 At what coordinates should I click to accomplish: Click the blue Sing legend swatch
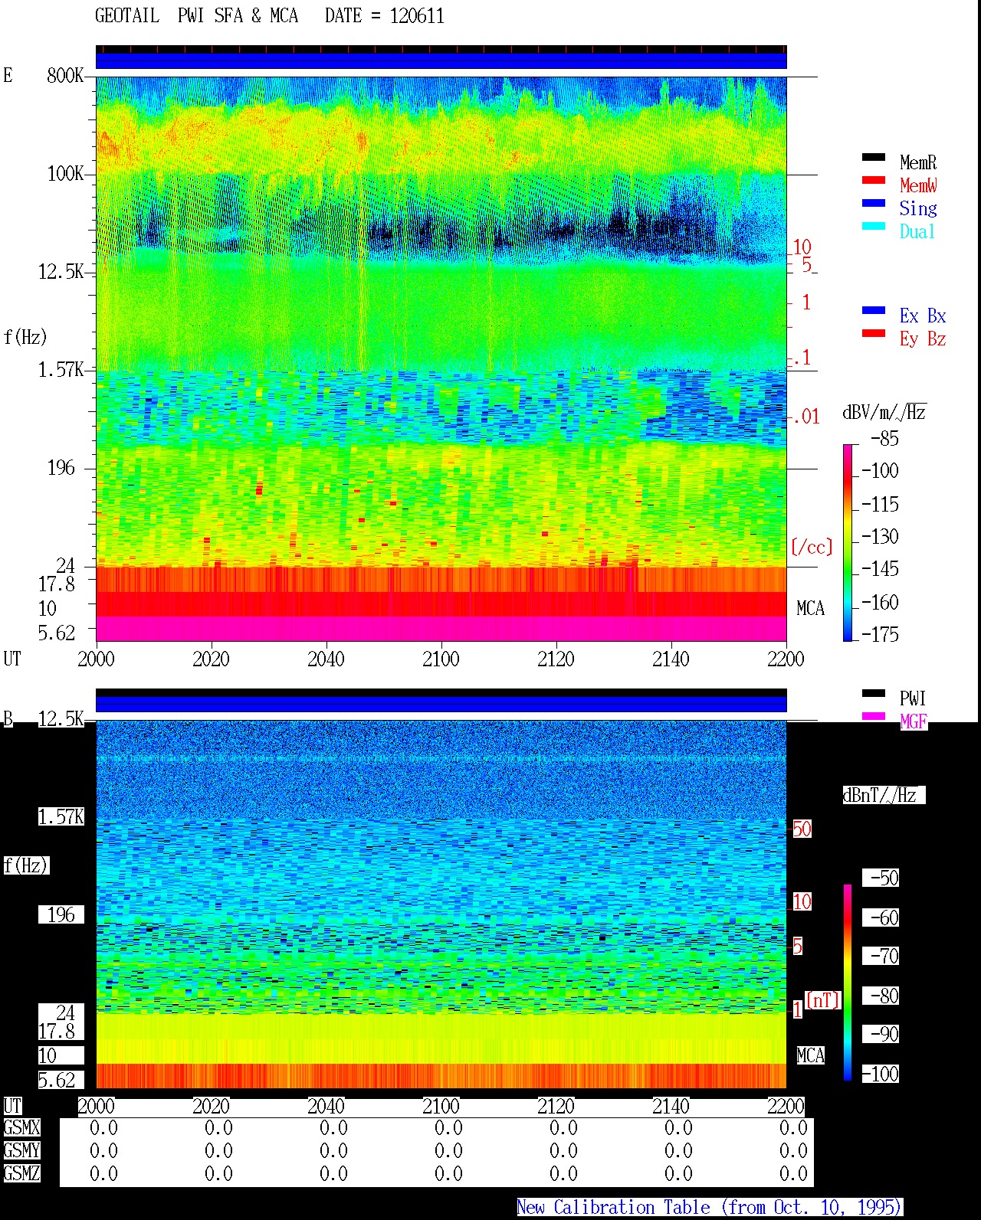coord(873,204)
